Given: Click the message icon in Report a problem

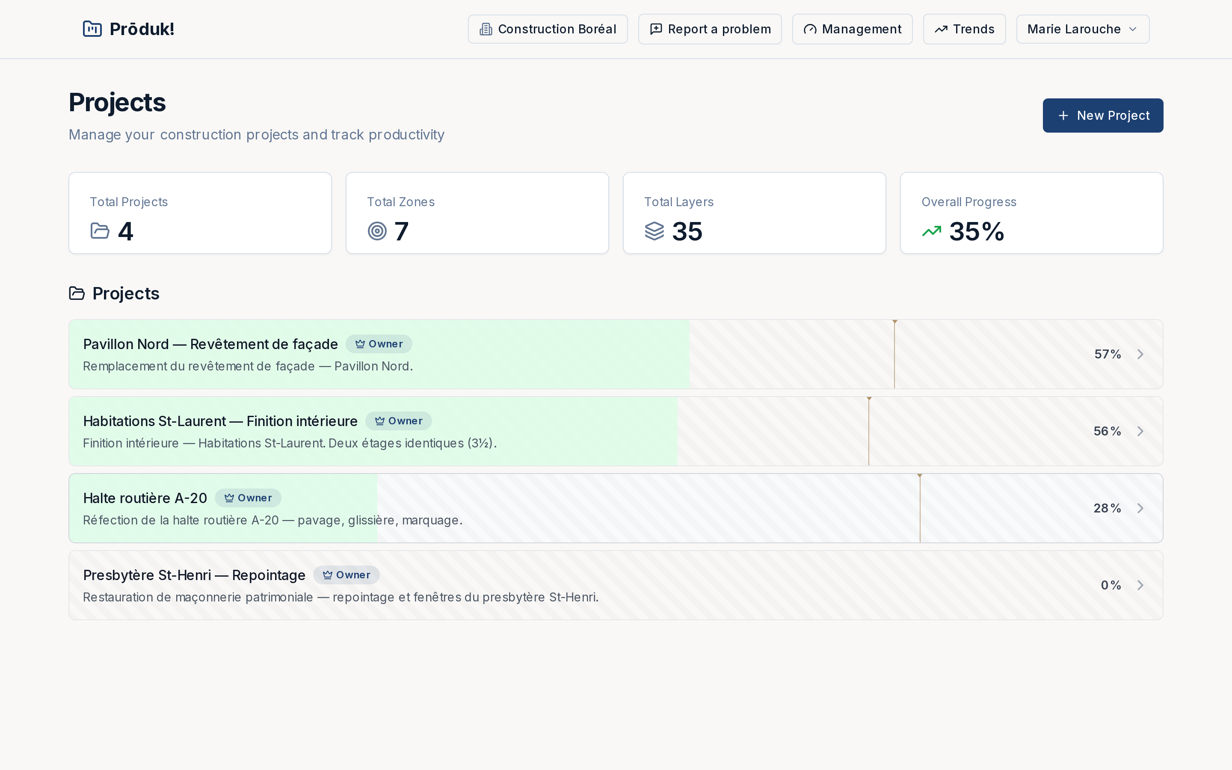Looking at the screenshot, I should tap(656, 29).
